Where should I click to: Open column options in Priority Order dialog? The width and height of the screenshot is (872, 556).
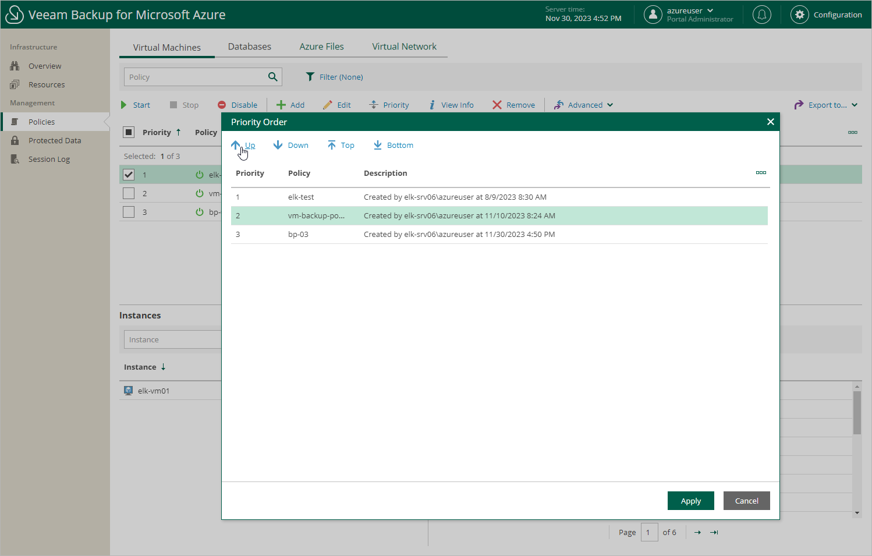(x=761, y=173)
